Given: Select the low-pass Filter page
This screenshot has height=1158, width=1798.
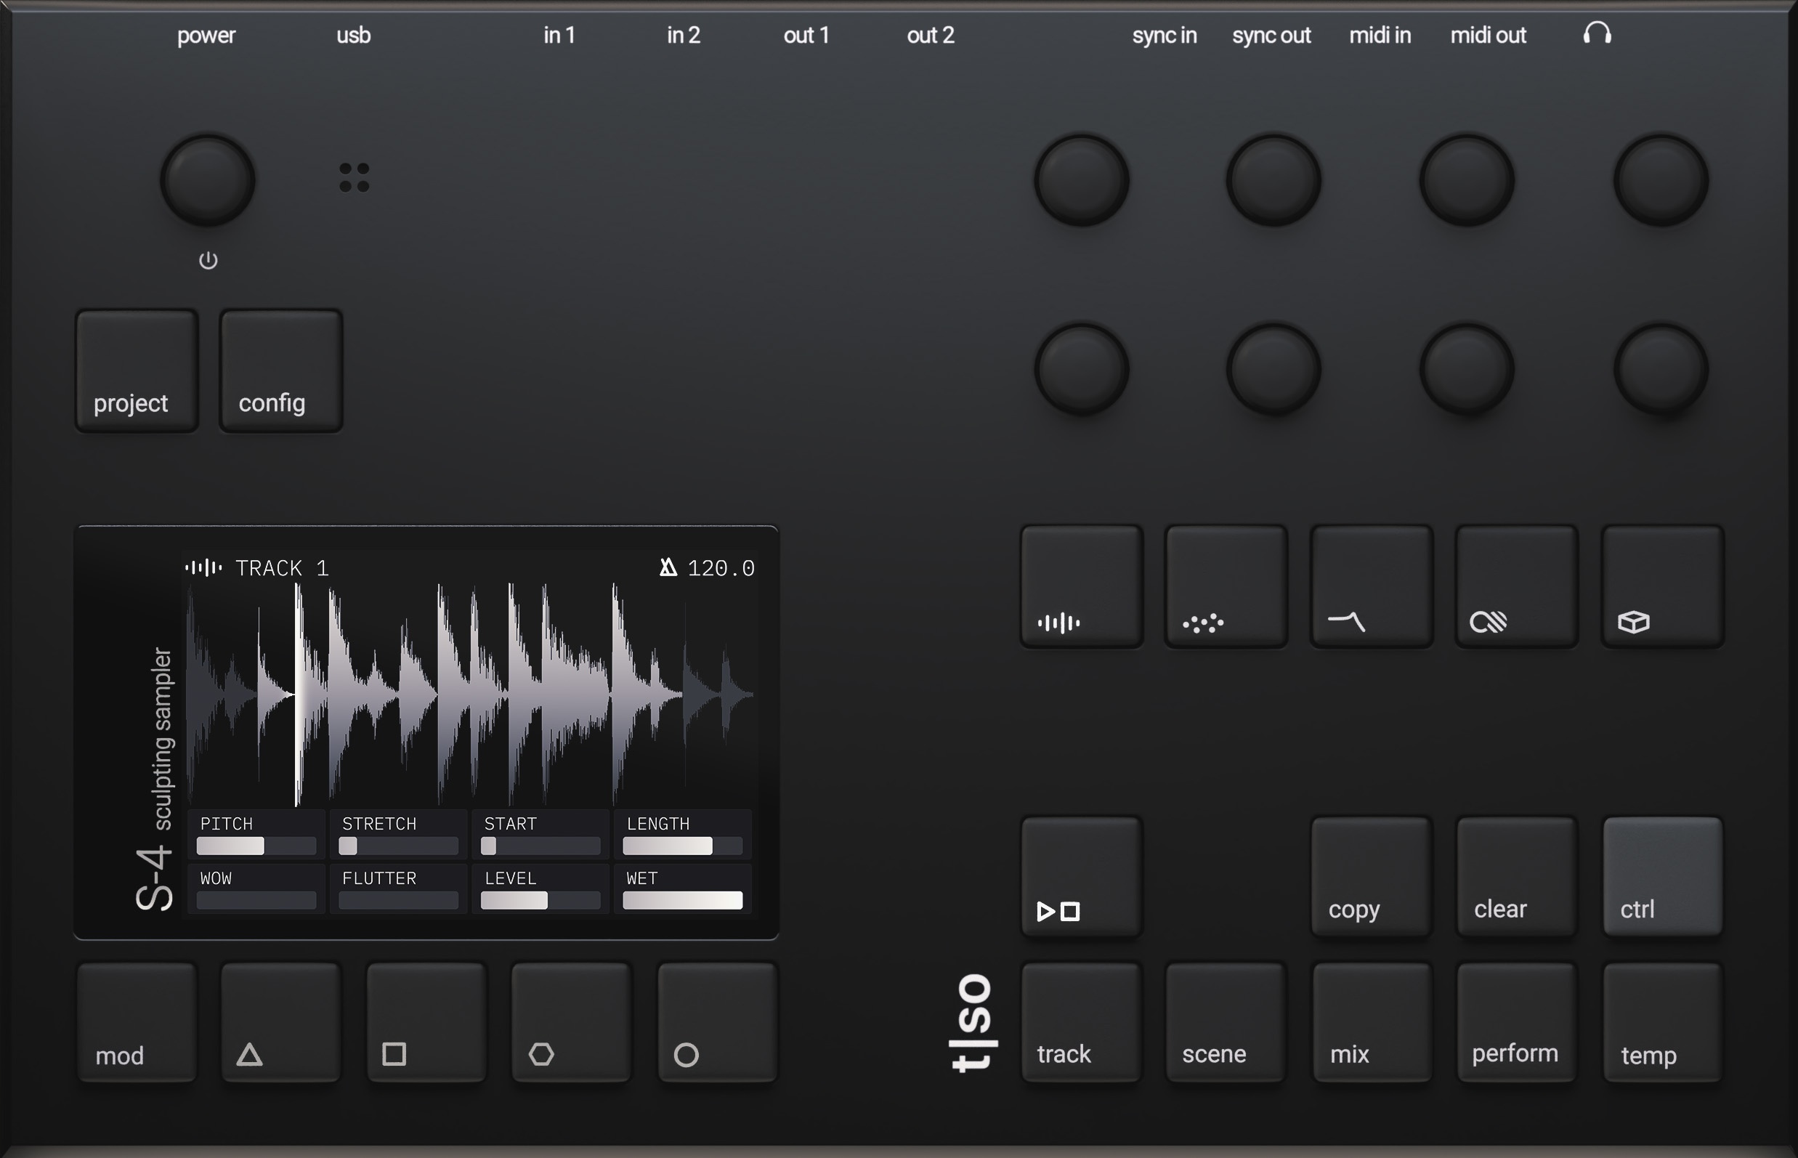Looking at the screenshot, I should 1369,588.
